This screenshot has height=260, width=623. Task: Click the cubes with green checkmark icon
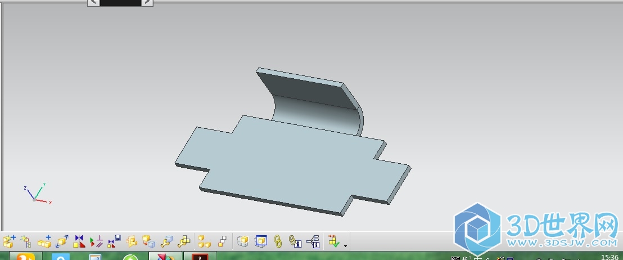(334, 241)
